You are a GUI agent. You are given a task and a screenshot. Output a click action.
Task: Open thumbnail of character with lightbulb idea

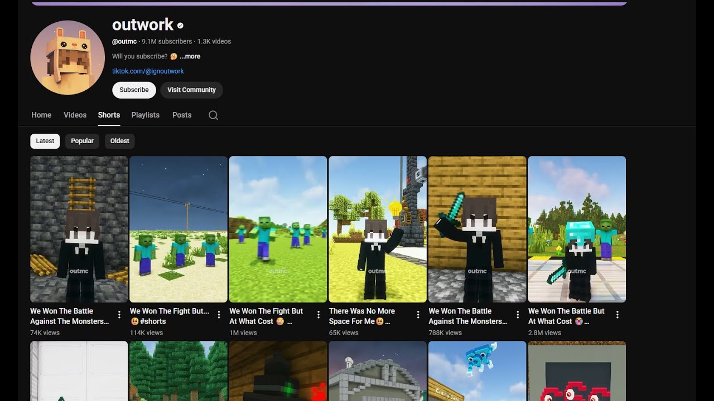[x=378, y=229]
